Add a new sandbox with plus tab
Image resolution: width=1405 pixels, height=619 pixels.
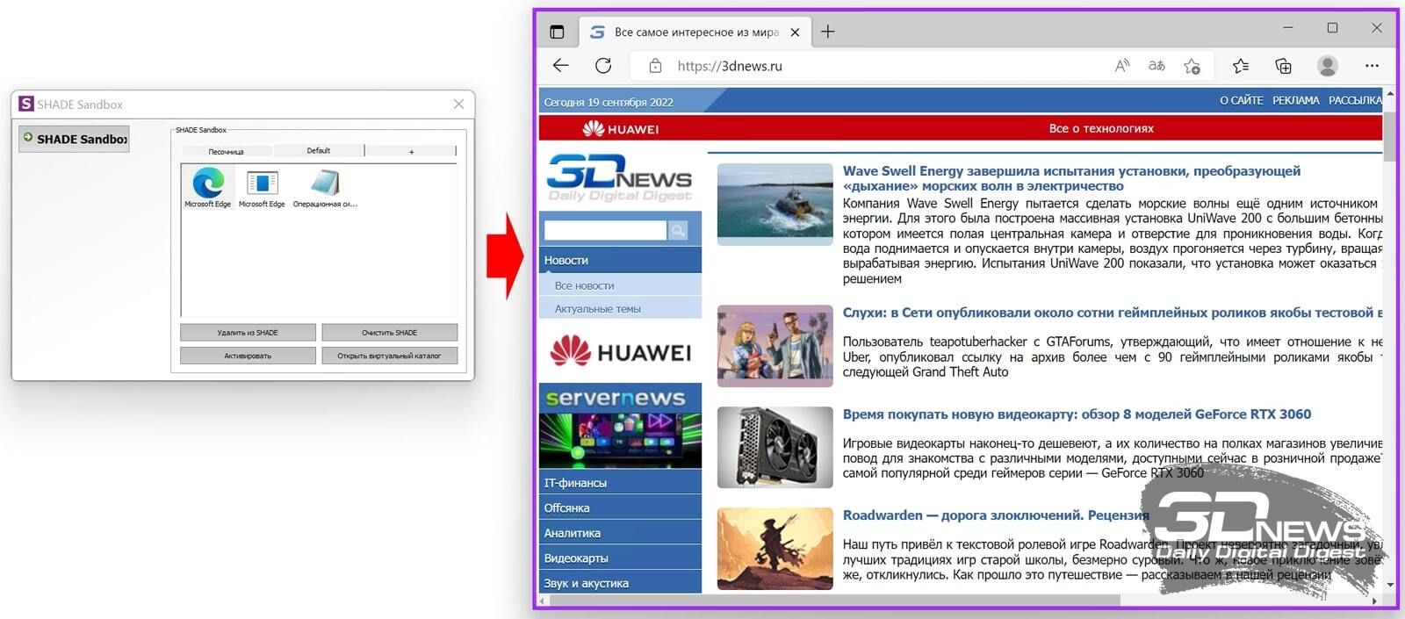[411, 151]
